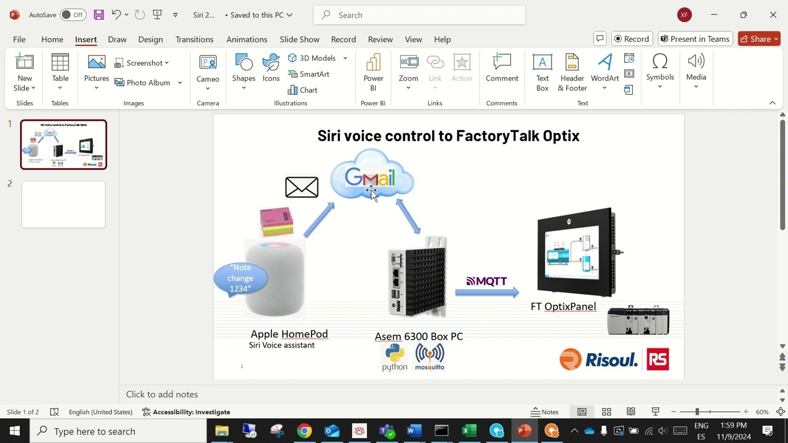Insert a Text Box
The image size is (788, 443).
coord(542,72)
